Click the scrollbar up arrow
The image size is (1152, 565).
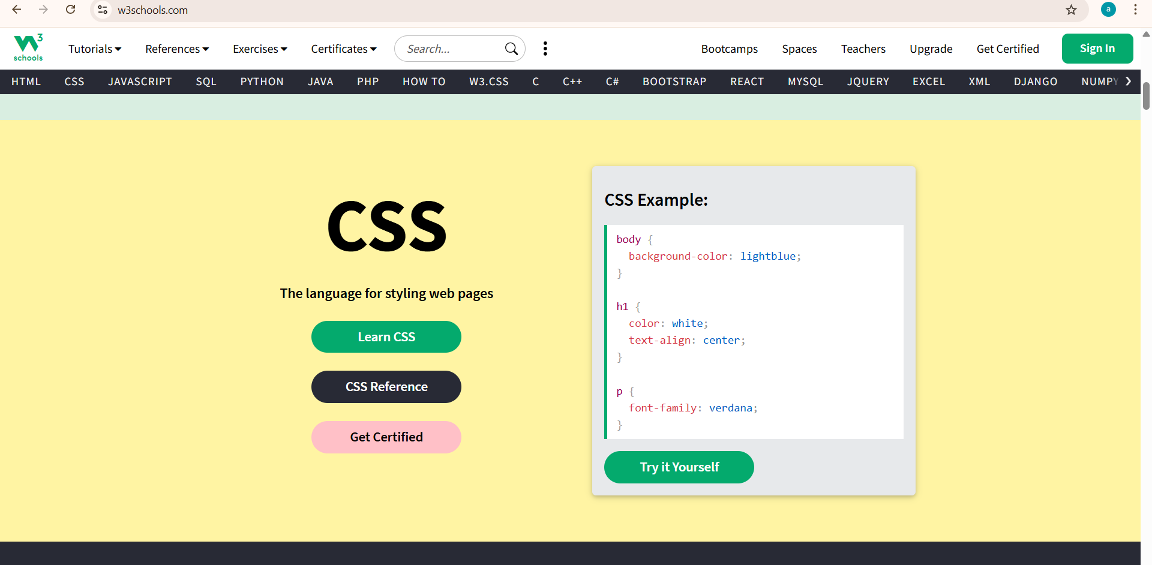point(1146,34)
